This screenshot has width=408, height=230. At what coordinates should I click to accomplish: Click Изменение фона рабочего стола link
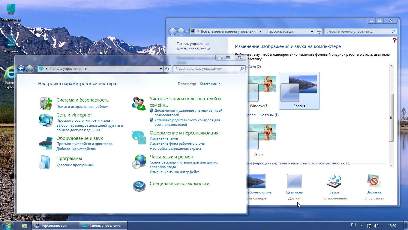click(177, 143)
